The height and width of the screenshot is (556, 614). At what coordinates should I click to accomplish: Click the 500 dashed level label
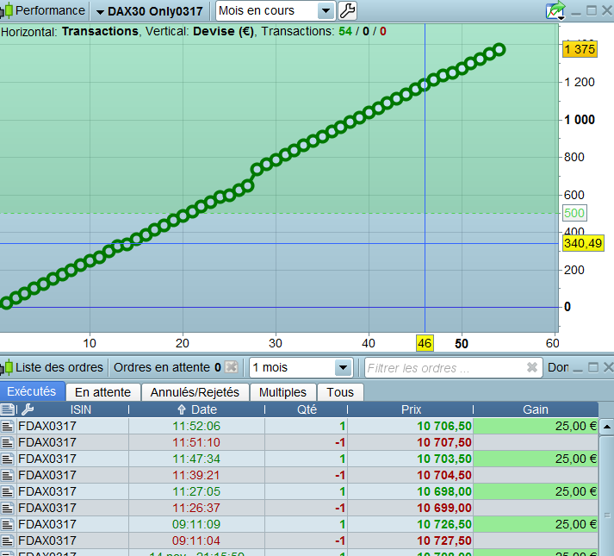pyautogui.click(x=574, y=213)
